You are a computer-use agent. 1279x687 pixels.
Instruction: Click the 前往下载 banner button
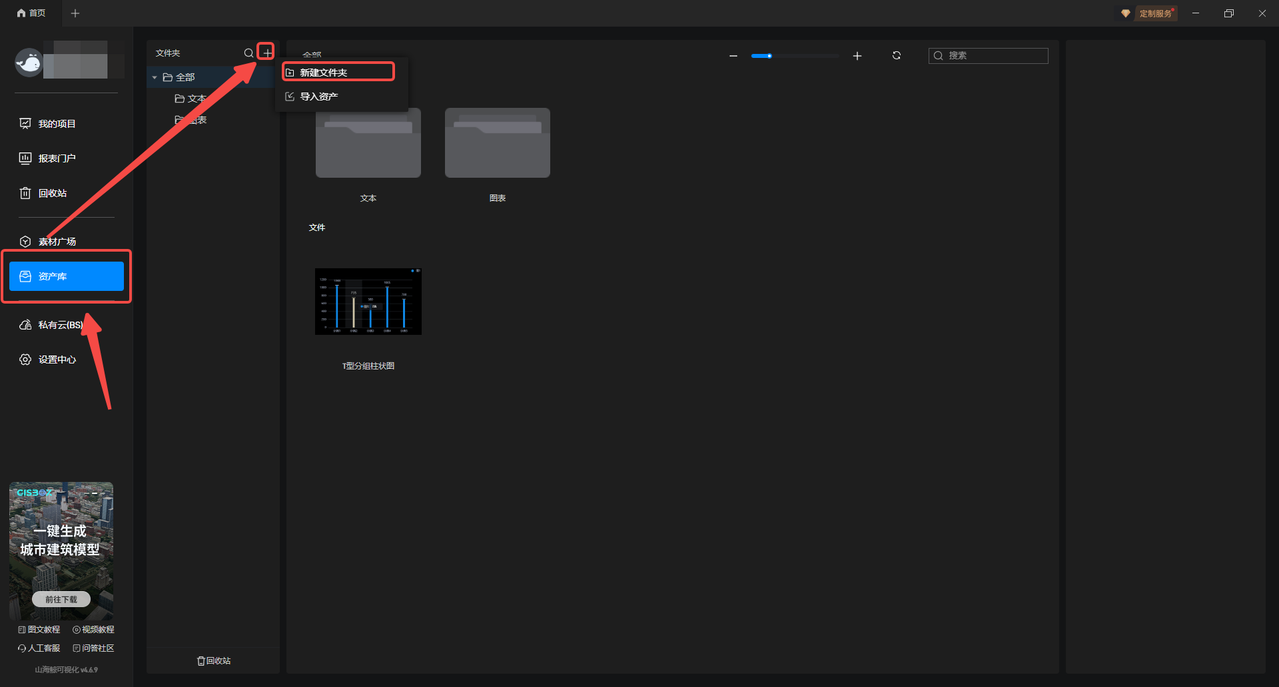point(61,599)
